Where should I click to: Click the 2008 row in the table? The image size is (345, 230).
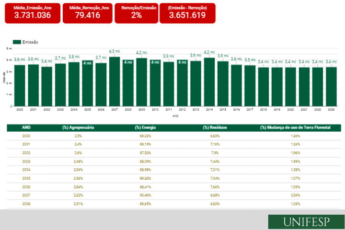point(172,204)
